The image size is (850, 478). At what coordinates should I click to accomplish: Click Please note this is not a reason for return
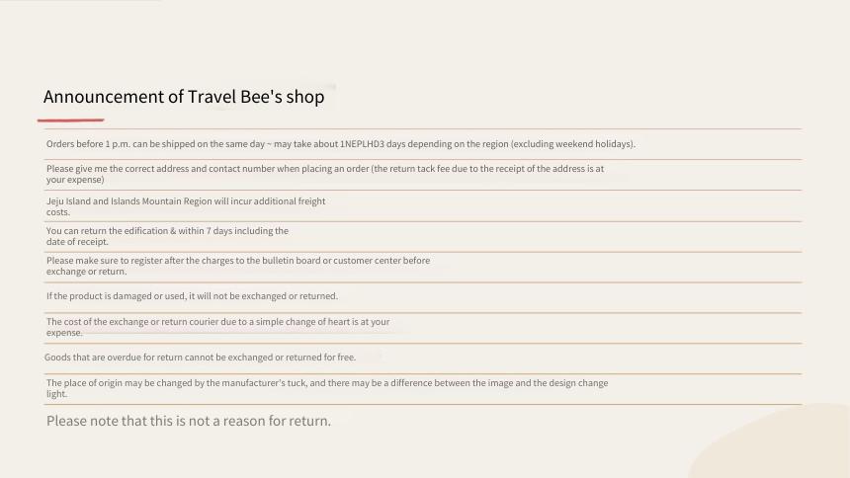[188, 421]
